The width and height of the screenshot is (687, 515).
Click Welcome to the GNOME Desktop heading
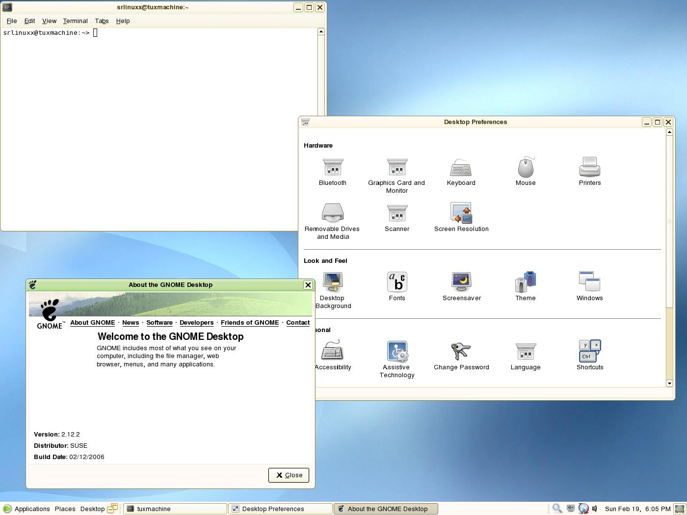[171, 336]
